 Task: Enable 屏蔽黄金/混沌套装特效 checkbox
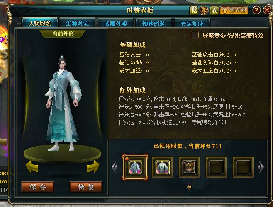click(x=195, y=35)
